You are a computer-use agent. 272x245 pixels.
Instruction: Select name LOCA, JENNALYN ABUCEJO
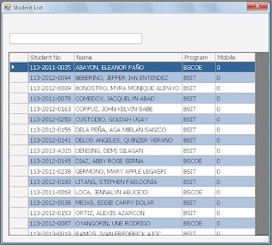click(x=128, y=192)
